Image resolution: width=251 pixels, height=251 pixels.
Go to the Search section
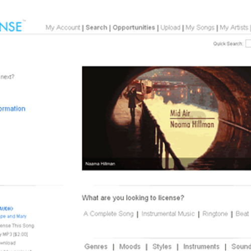[96, 28]
